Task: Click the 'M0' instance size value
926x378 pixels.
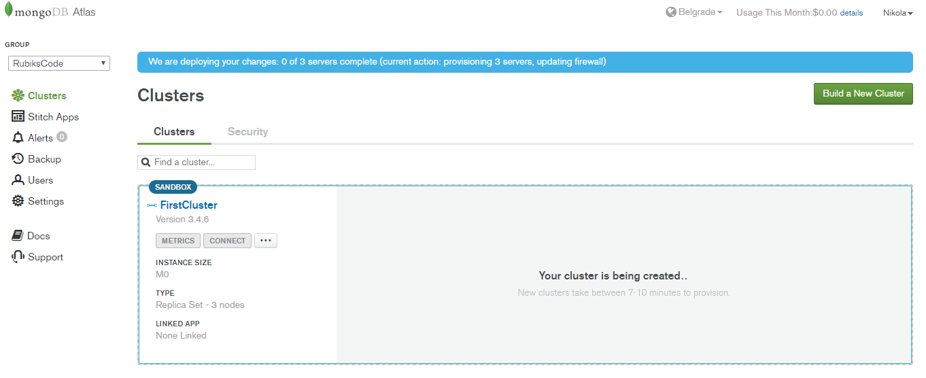Action: click(162, 275)
